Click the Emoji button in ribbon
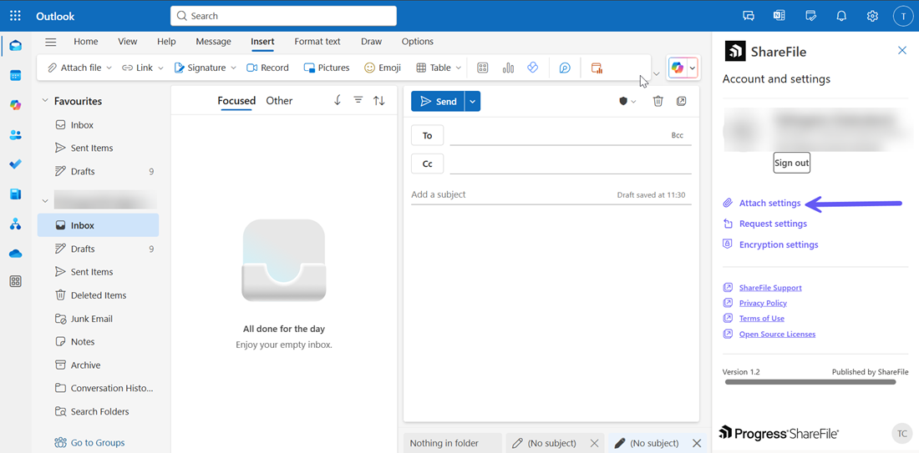The width and height of the screenshot is (919, 453). (x=383, y=68)
